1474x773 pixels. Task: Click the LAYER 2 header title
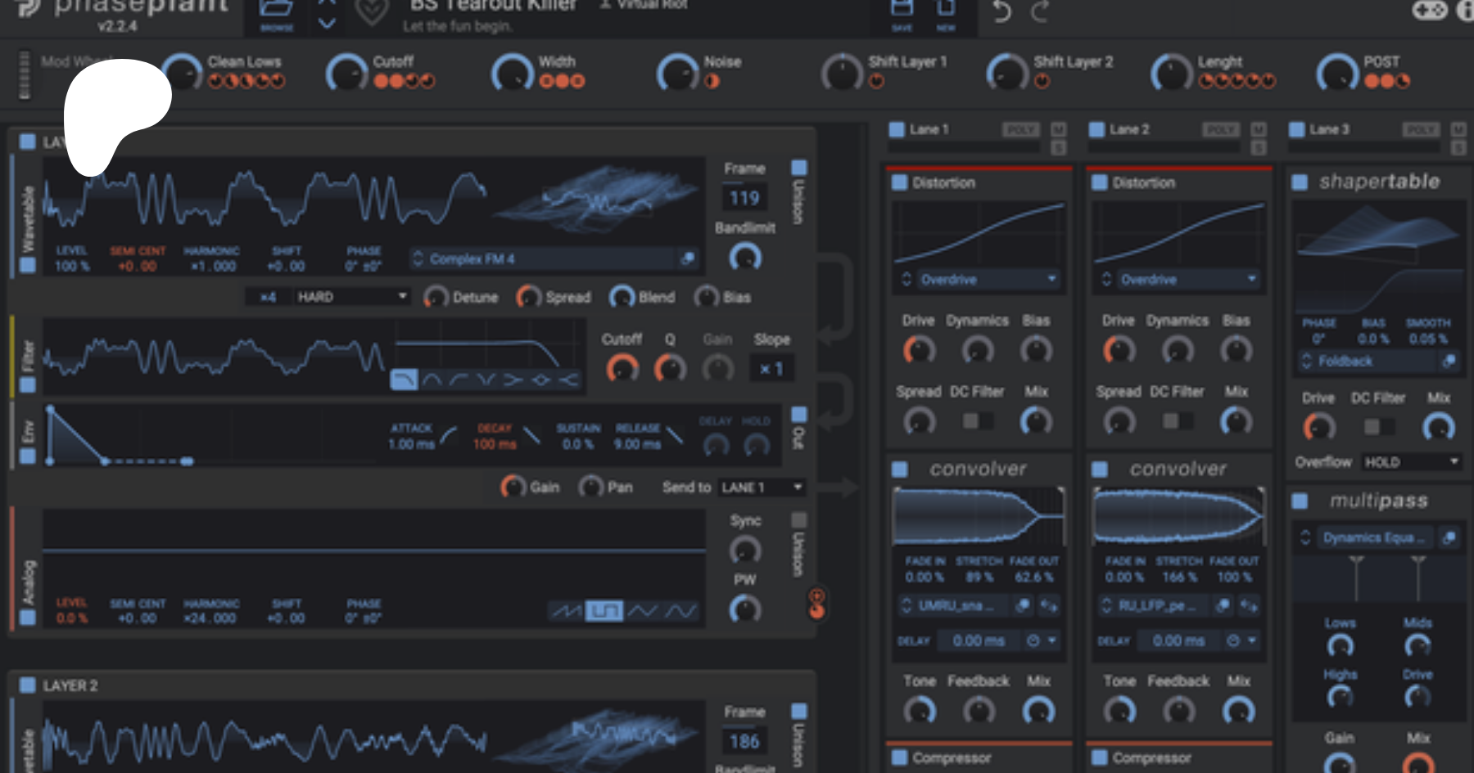(70, 685)
